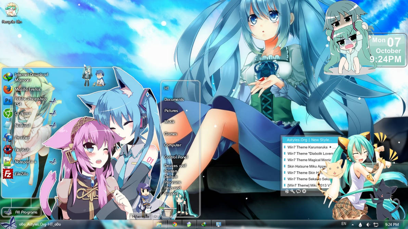The image size is (408, 229).
Task: Open Mozilla Firefox from the Start menu
Action: 22,89
